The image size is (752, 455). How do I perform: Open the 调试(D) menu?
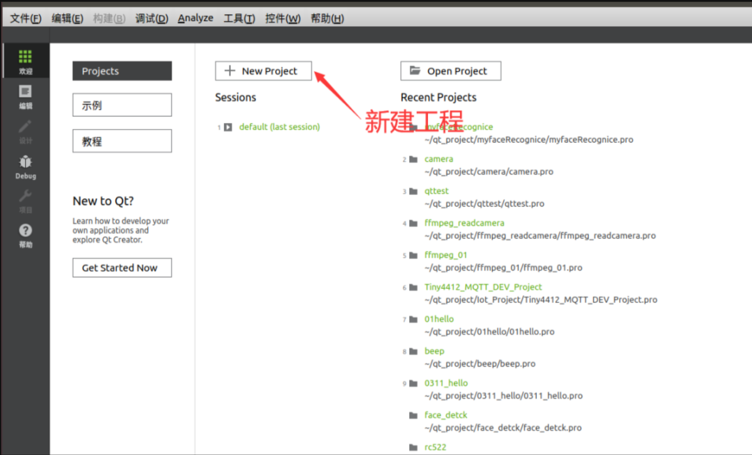tap(152, 18)
